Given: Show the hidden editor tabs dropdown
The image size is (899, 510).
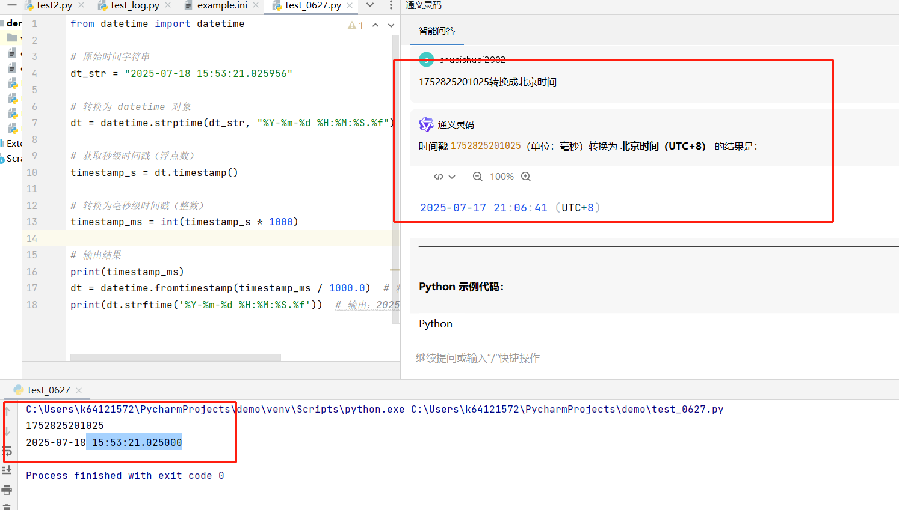Looking at the screenshot, I should tap(370, 5).
